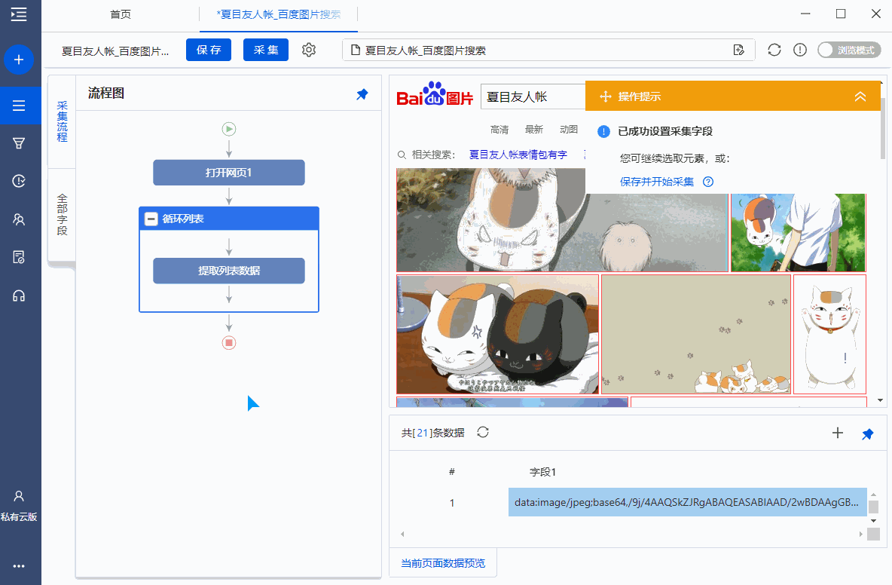Click the 字段1 column header
Viewport: 892px width, 585px height.
point(542,472)
